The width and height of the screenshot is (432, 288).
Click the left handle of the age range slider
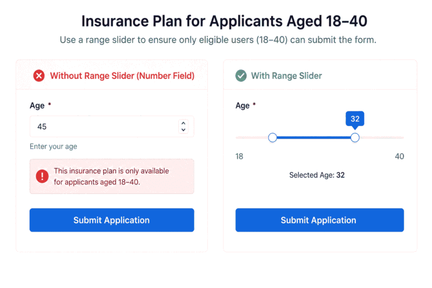click(x=273, y=137)
